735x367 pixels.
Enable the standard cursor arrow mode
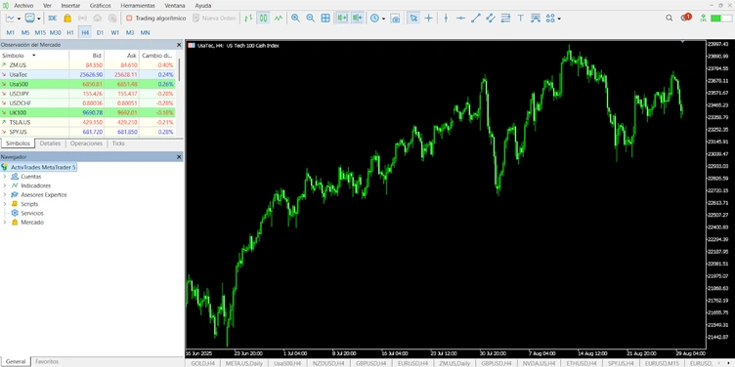[413, 19]
